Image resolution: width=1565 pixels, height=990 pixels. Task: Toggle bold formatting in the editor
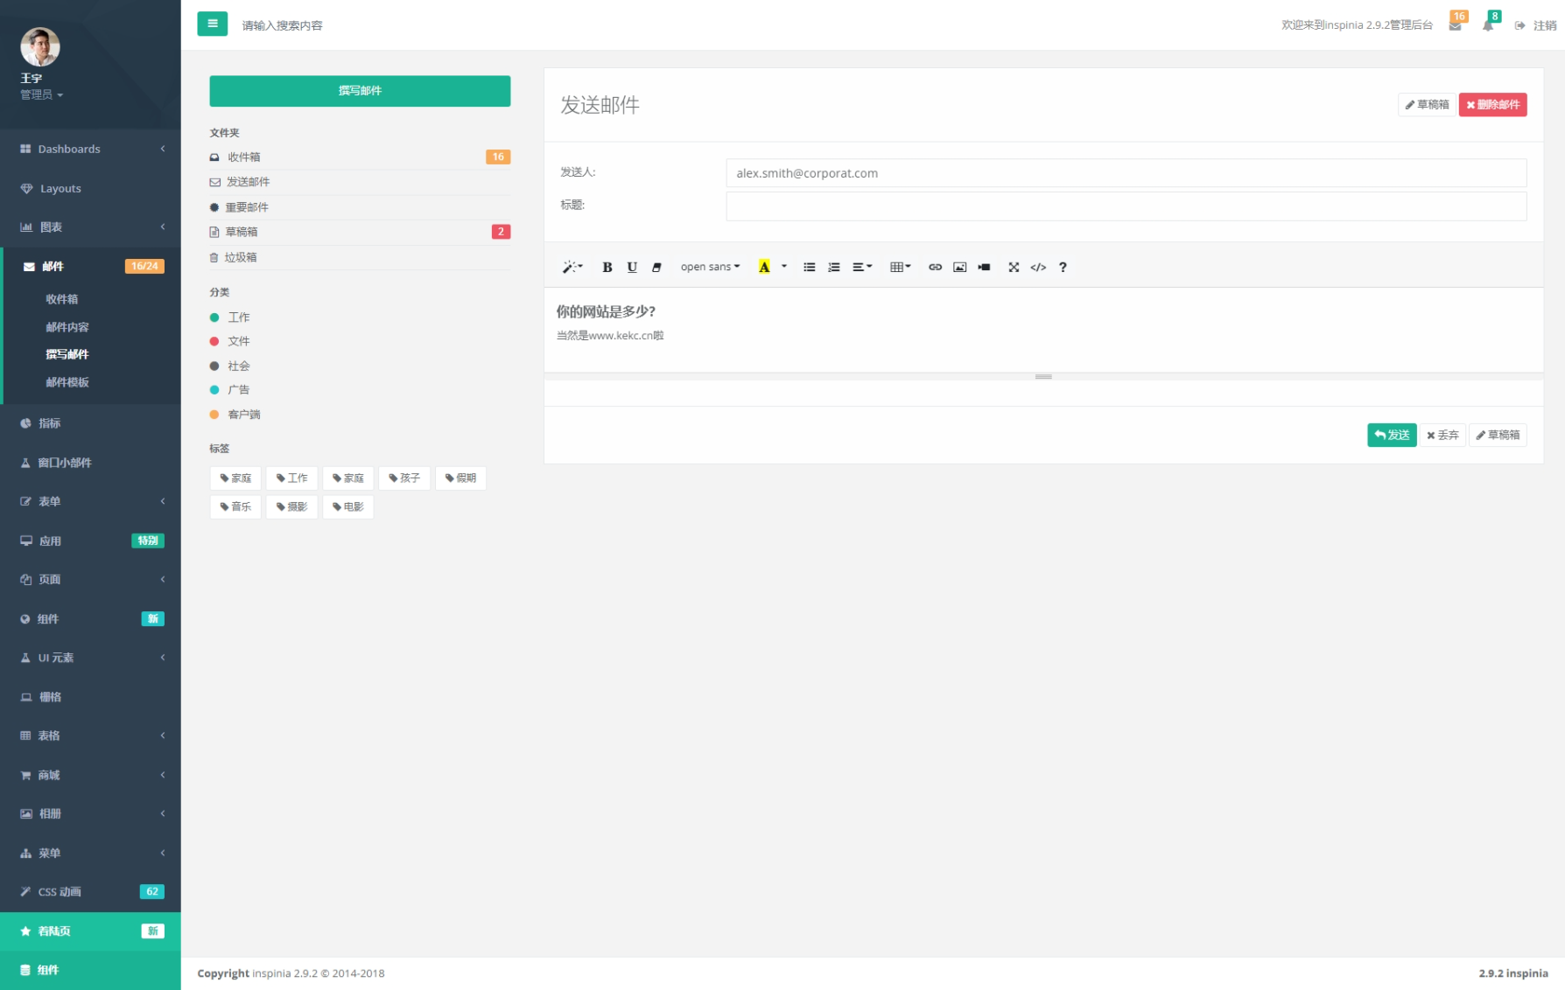click(x=607, y=267)
